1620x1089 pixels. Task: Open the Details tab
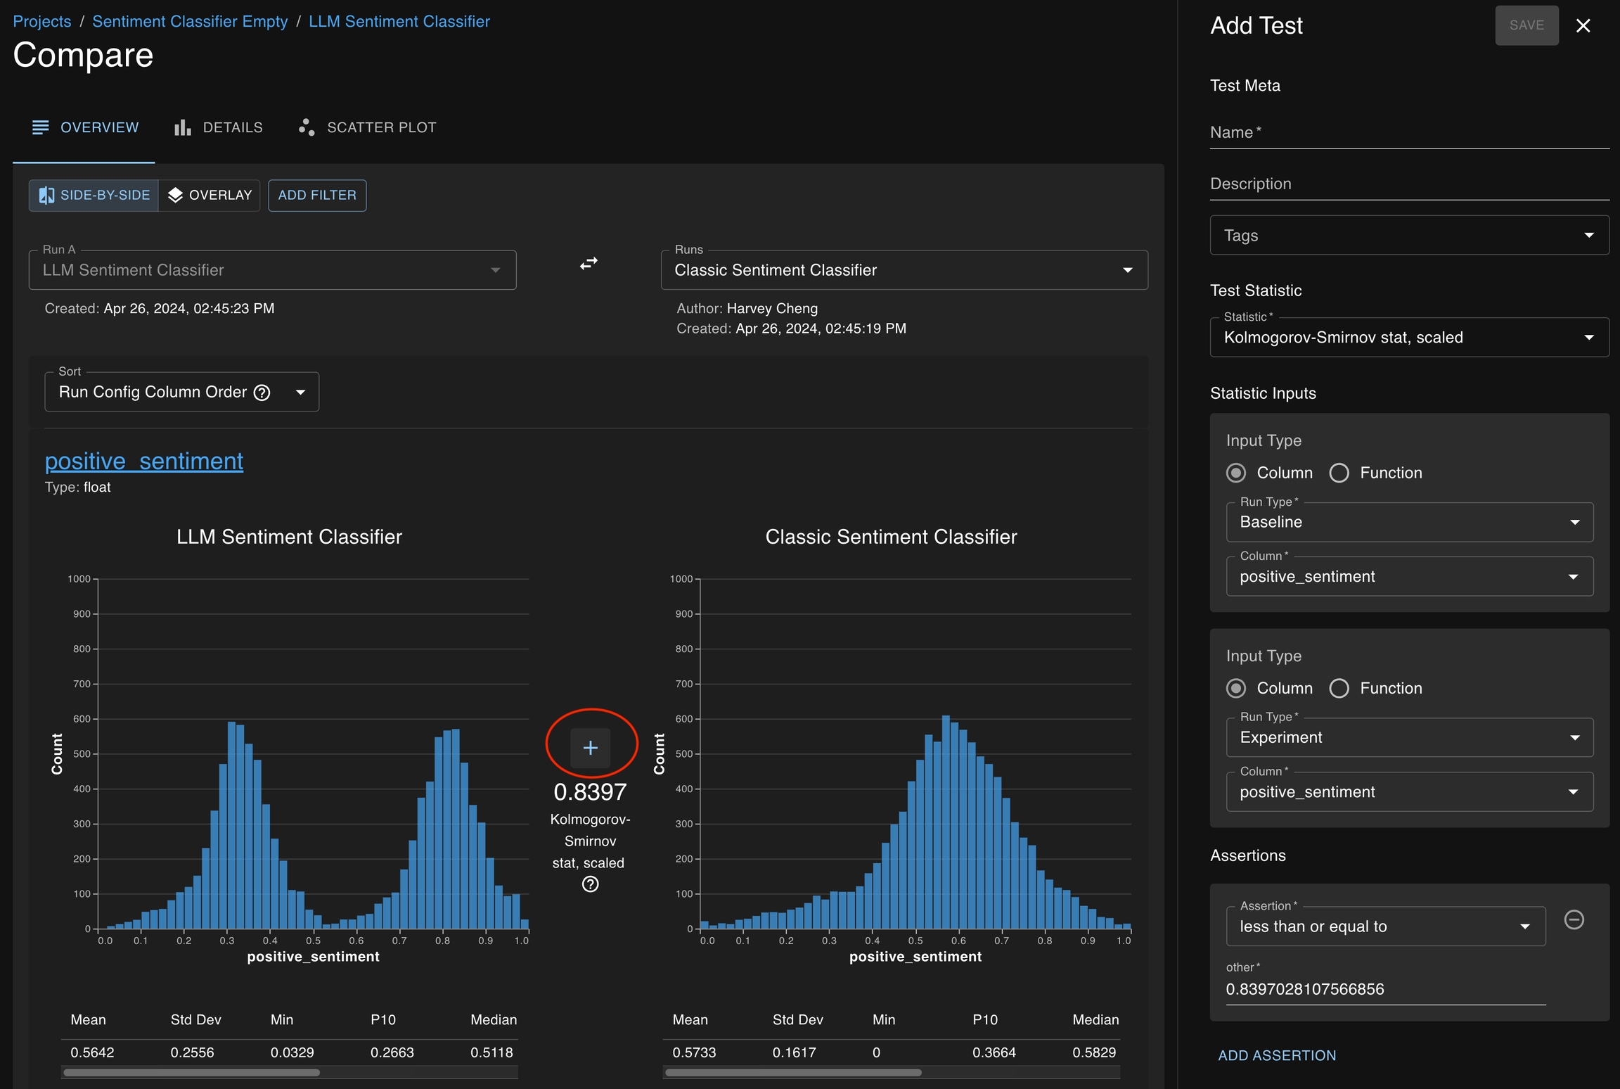[x=219, y=127]
